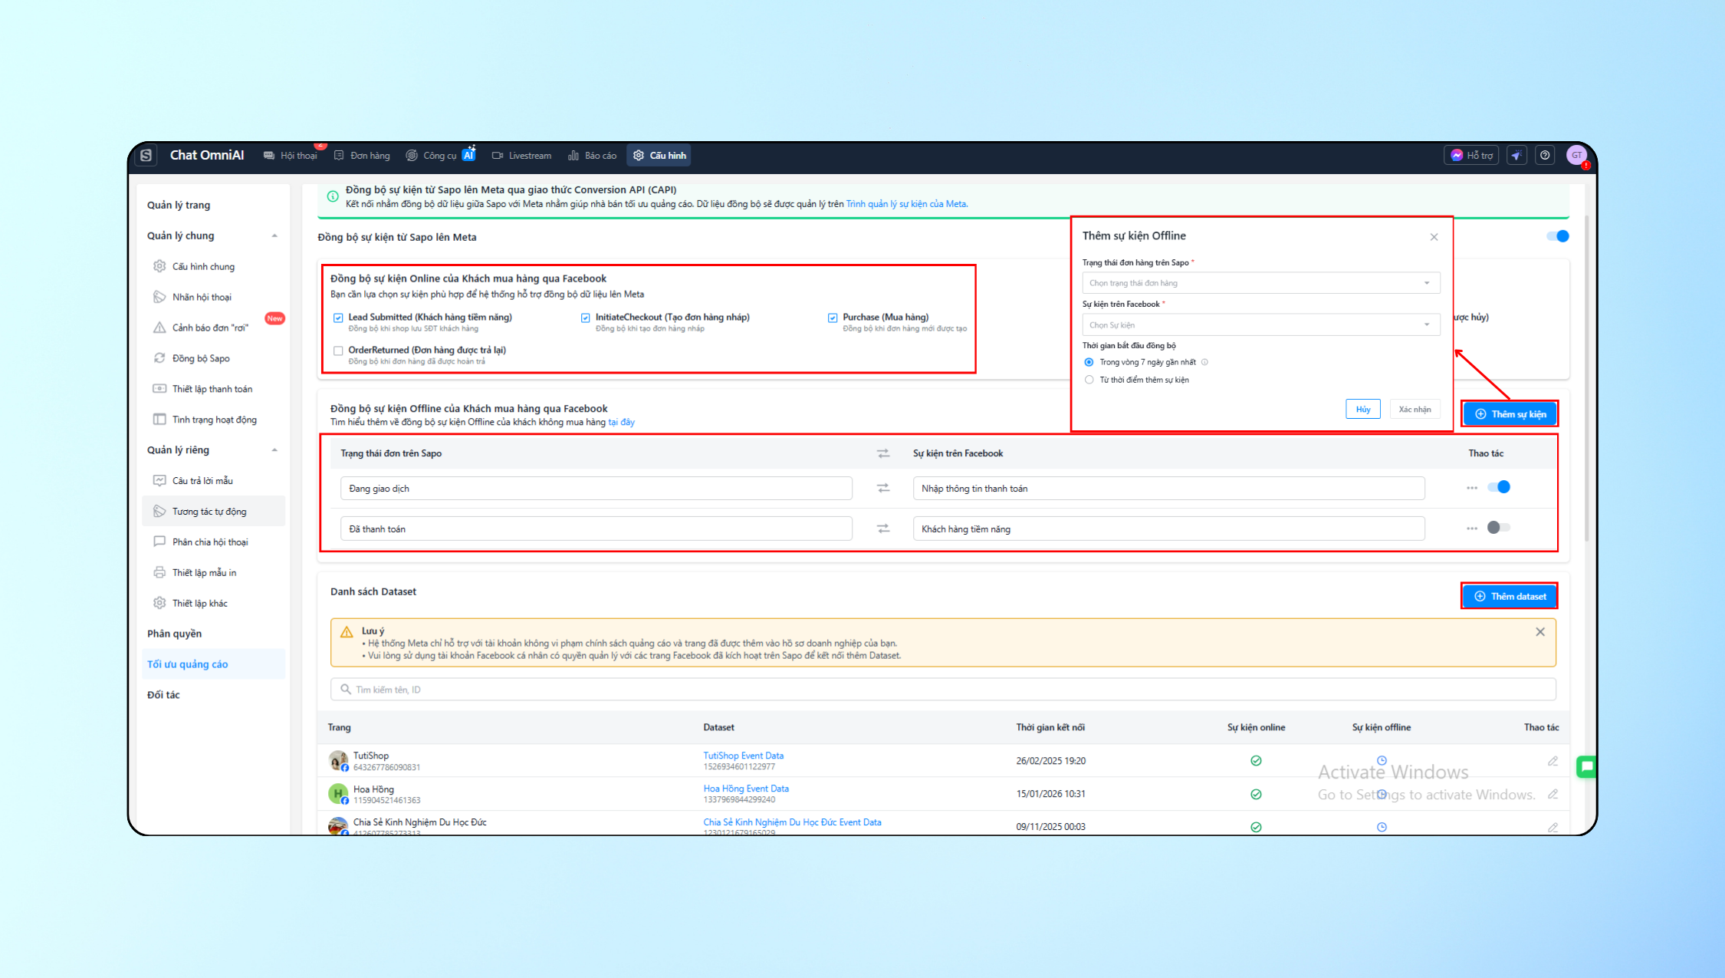This screenshot has height=978, width=1725.
Task: Open the green chat widget icon
Action: tap(1586, 766)
